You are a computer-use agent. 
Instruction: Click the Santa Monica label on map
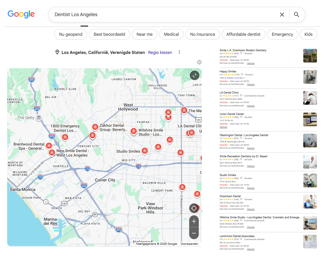[23, 189]
